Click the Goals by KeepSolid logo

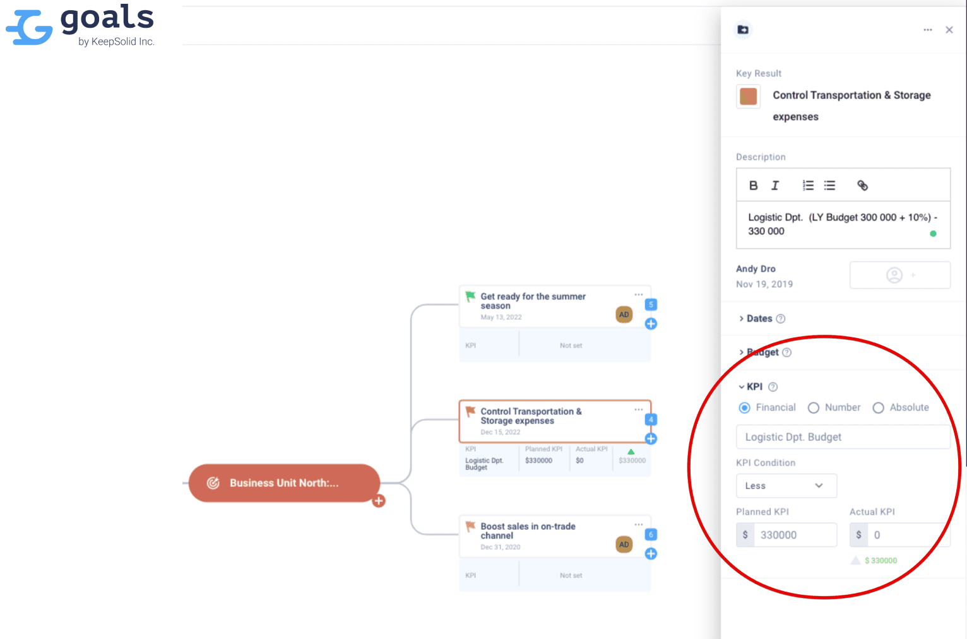(80, 25)
